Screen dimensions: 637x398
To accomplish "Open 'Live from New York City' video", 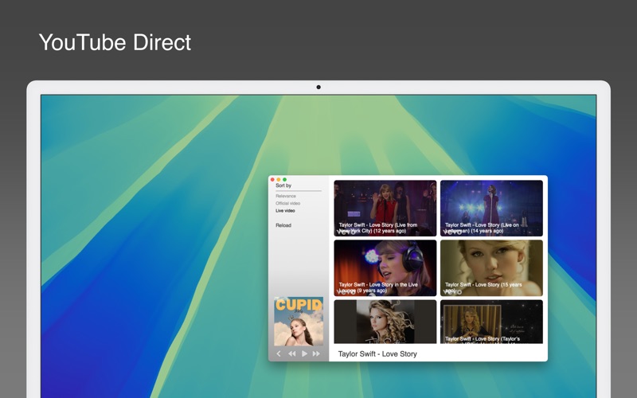I will coord(385,208).
